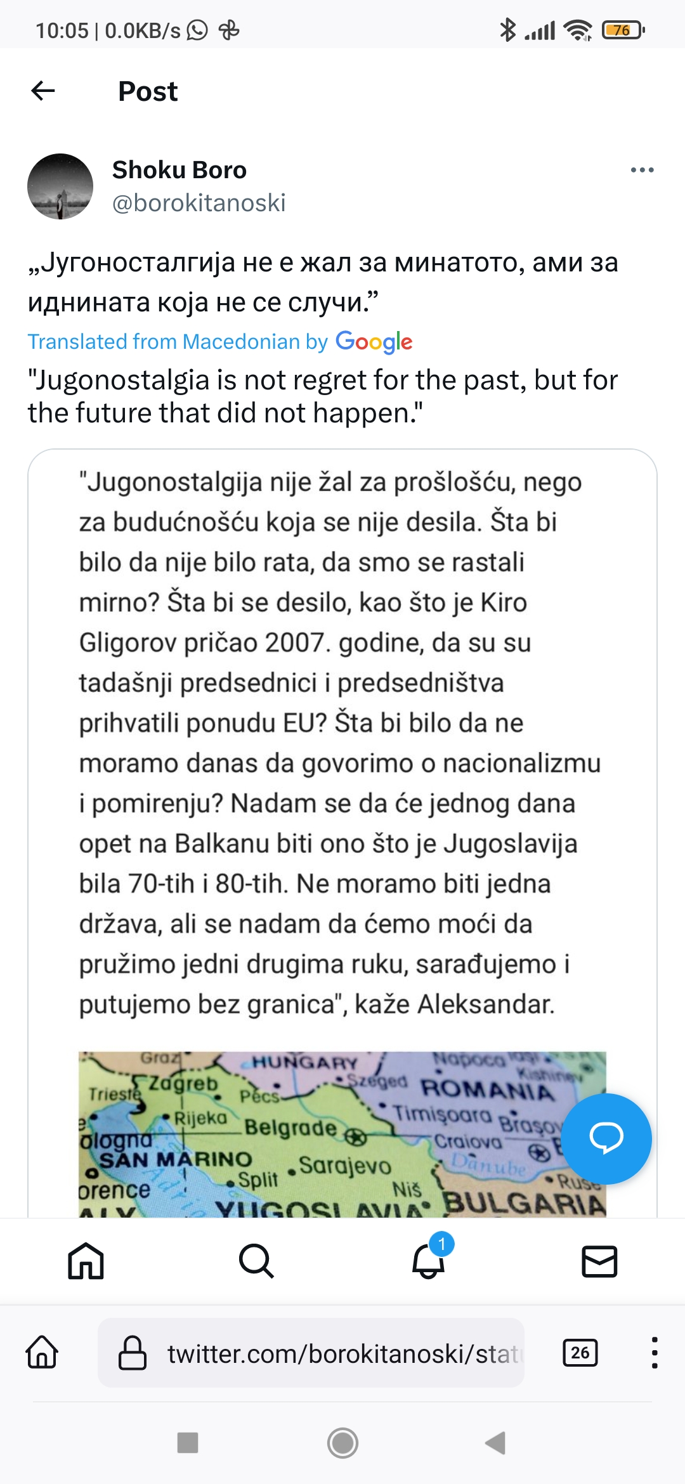Image resolution: width=685 pixels, height=1484 pixels.
Task: Open the browser's three-dot overflow menu
Action: 654,1352
